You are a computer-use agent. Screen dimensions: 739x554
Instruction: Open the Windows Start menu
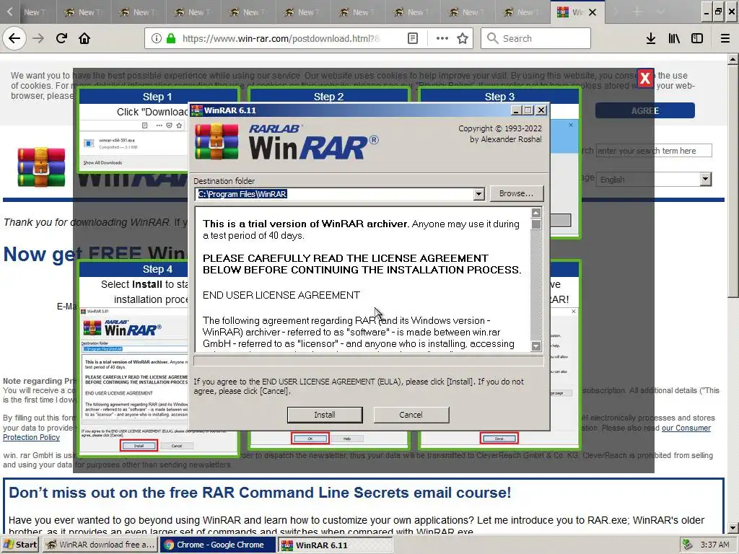(x=20, y=545)
